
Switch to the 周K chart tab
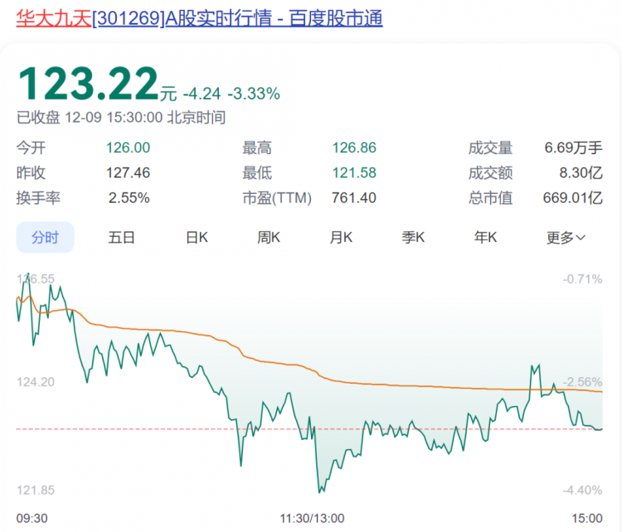269,238
